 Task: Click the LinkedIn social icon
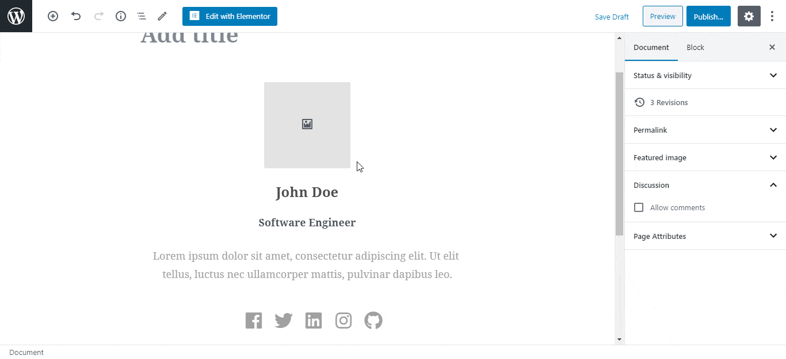coord(314,321)
